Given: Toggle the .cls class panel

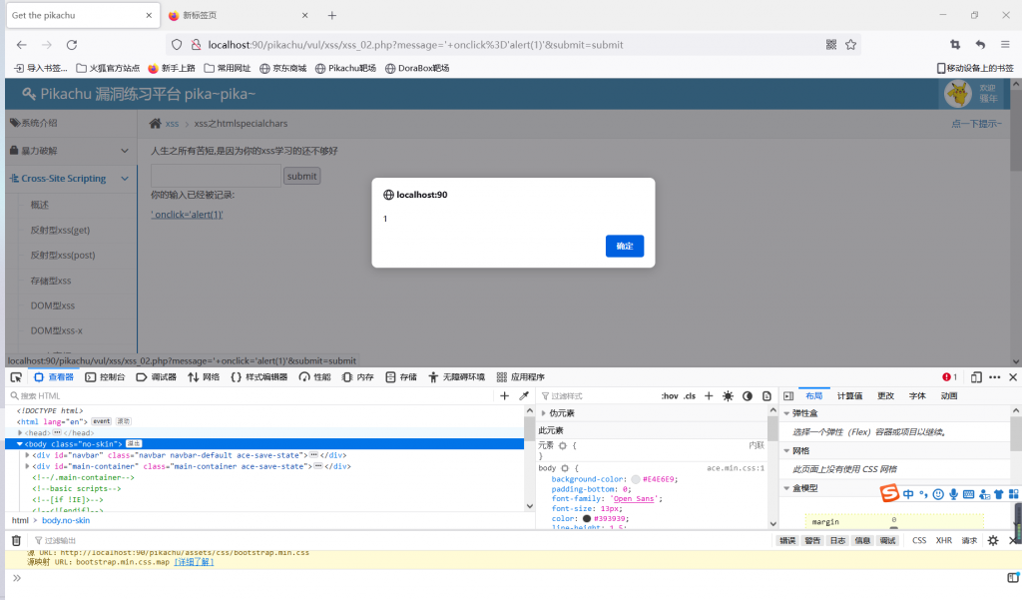Looking at the screenshot, I should click(690, 396).
